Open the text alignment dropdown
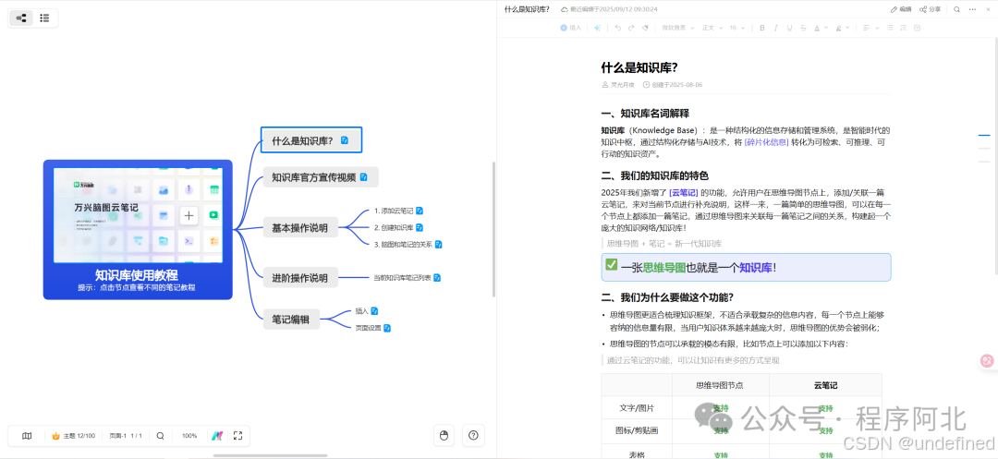The height and width of the screenshot is (459, 998). 870,28
